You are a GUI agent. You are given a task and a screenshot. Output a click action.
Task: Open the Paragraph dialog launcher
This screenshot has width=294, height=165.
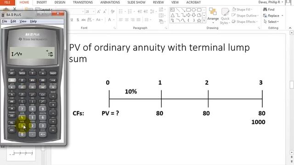[x=166, y=28]
